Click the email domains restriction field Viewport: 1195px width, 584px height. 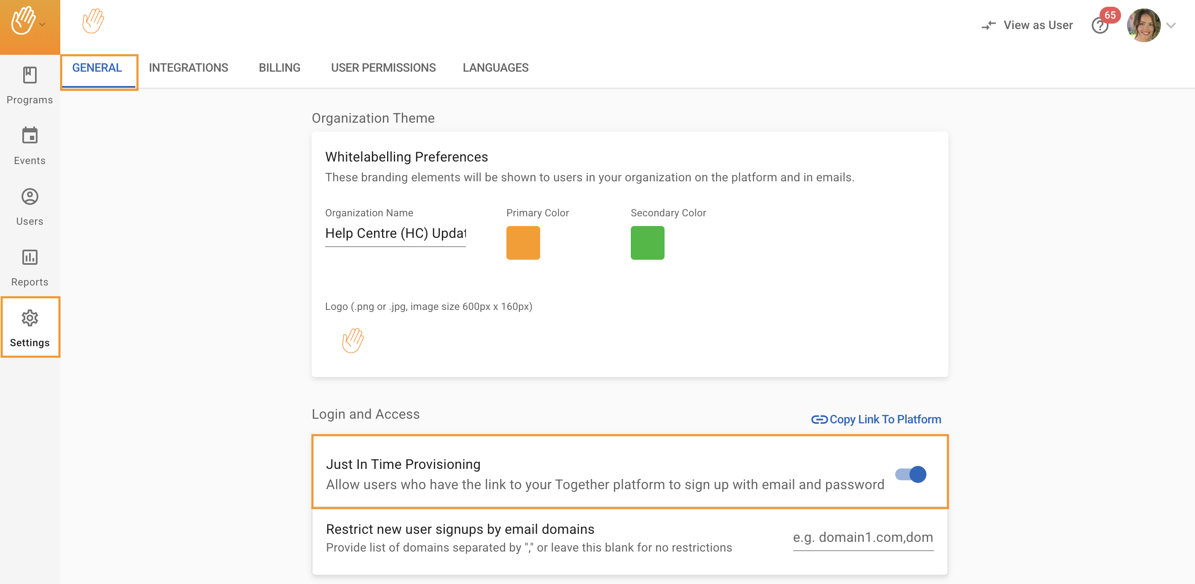coord(863,537)
